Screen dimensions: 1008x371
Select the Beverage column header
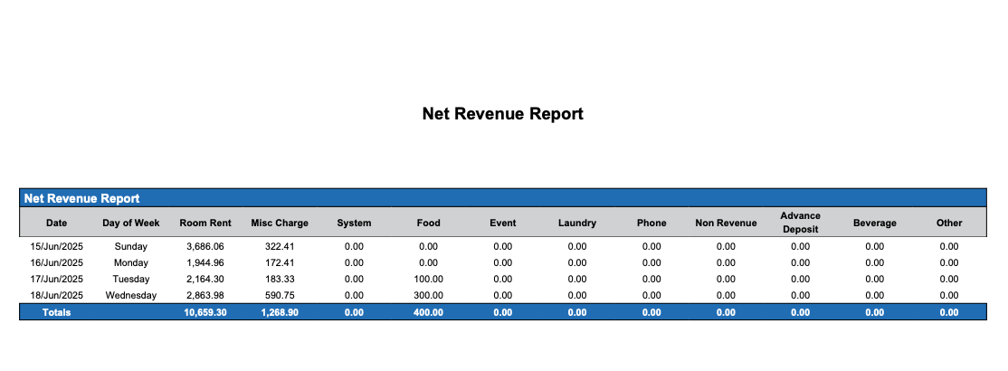(874, 223)
